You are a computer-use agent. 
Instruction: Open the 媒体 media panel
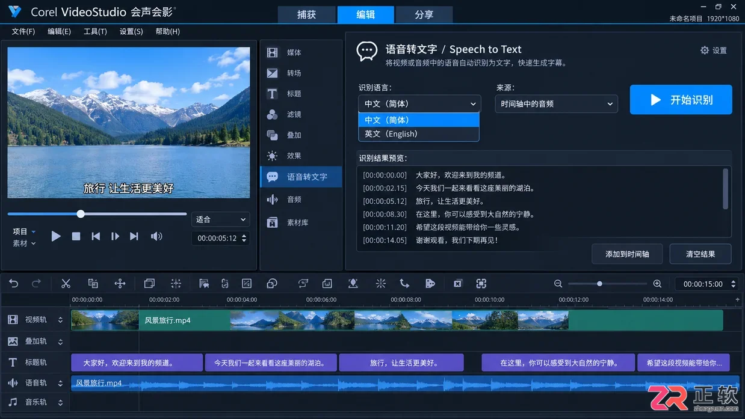coord(301,53)
